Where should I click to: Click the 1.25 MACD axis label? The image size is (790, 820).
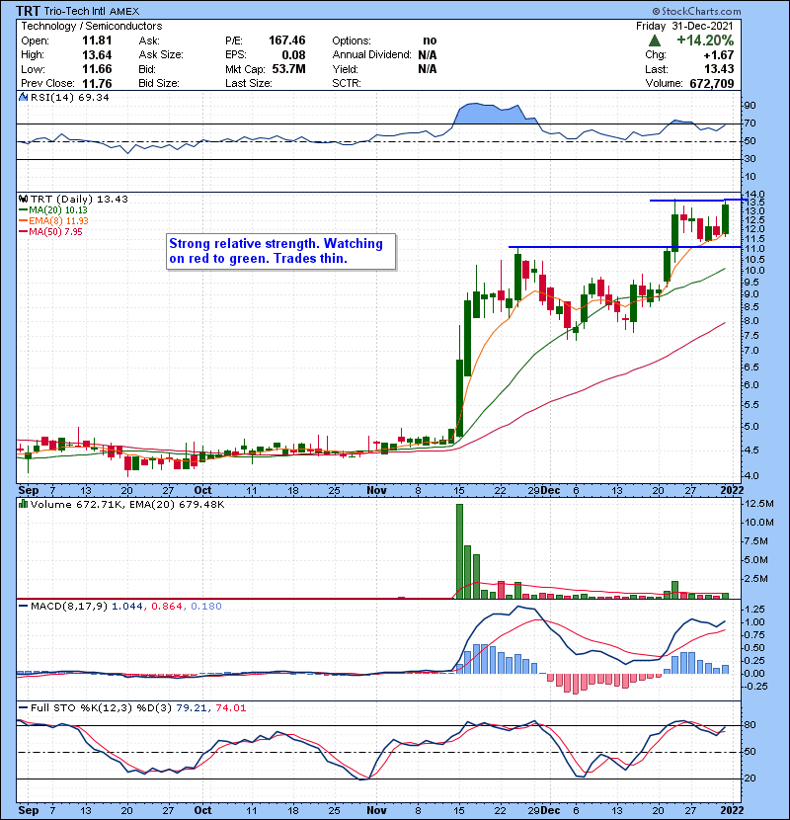[x=754, y=610]
